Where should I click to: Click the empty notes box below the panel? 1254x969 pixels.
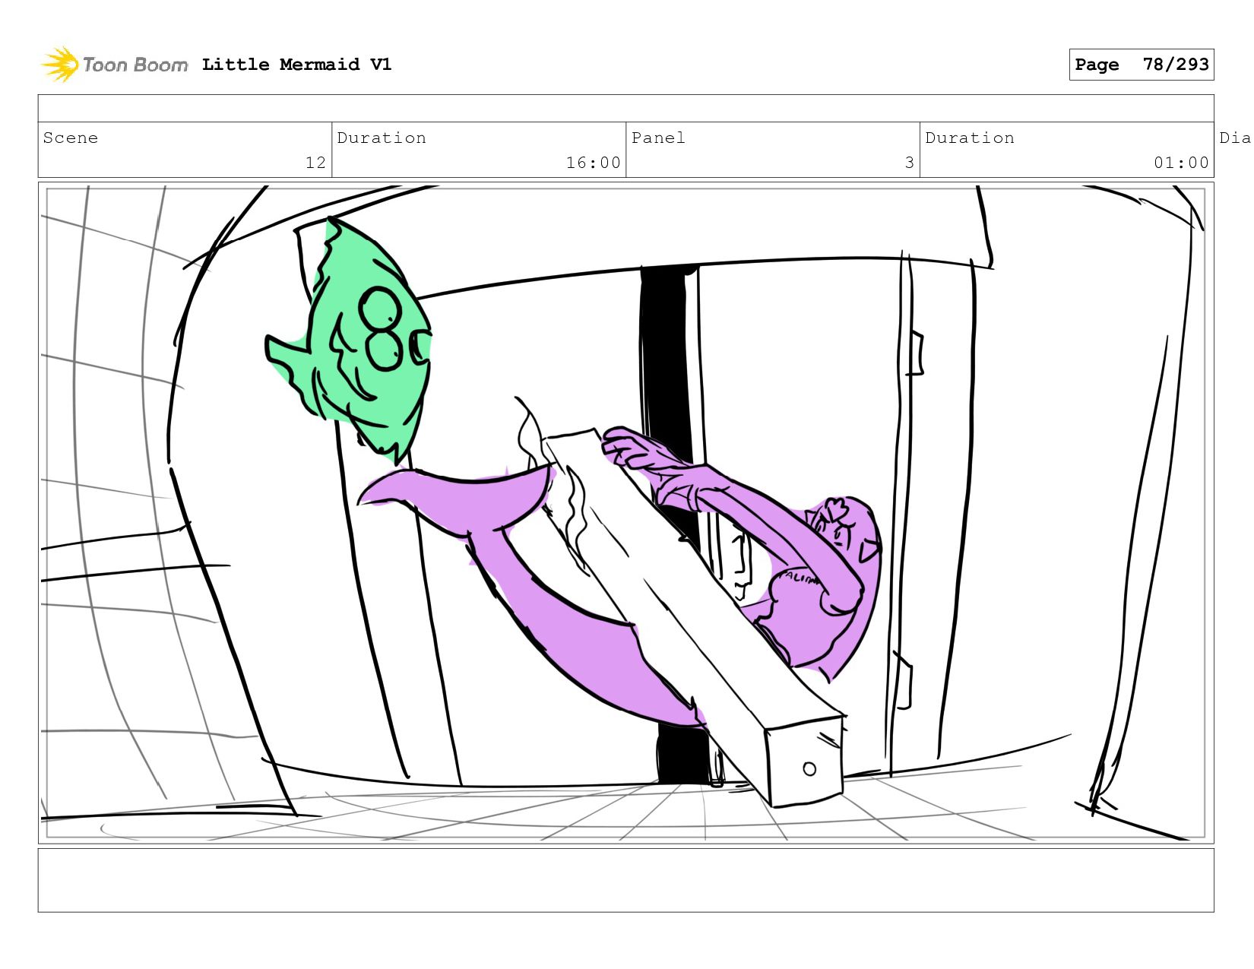[625, 880]
